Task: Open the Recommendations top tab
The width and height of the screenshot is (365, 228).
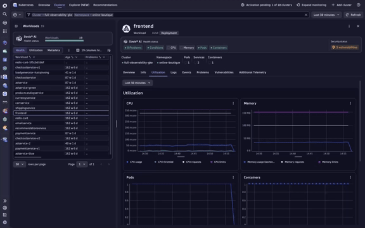Action: pos(105,5)
